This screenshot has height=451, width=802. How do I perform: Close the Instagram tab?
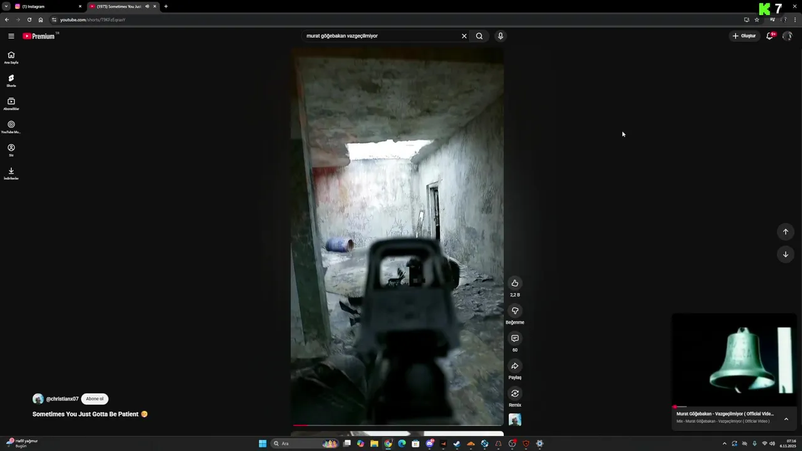pyautogui.click(x=80, y=6)
